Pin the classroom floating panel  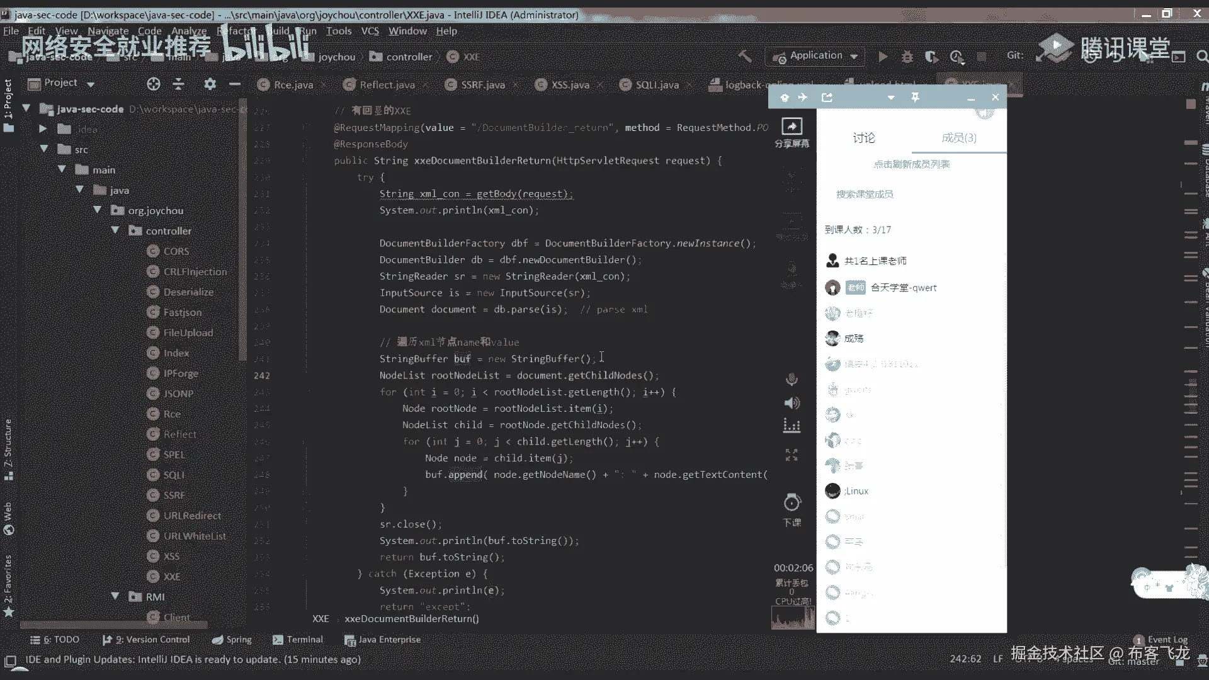[x=915, y=97]
